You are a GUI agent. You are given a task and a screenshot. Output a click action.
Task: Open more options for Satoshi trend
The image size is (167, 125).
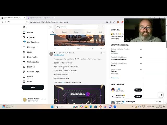point(141,49)
